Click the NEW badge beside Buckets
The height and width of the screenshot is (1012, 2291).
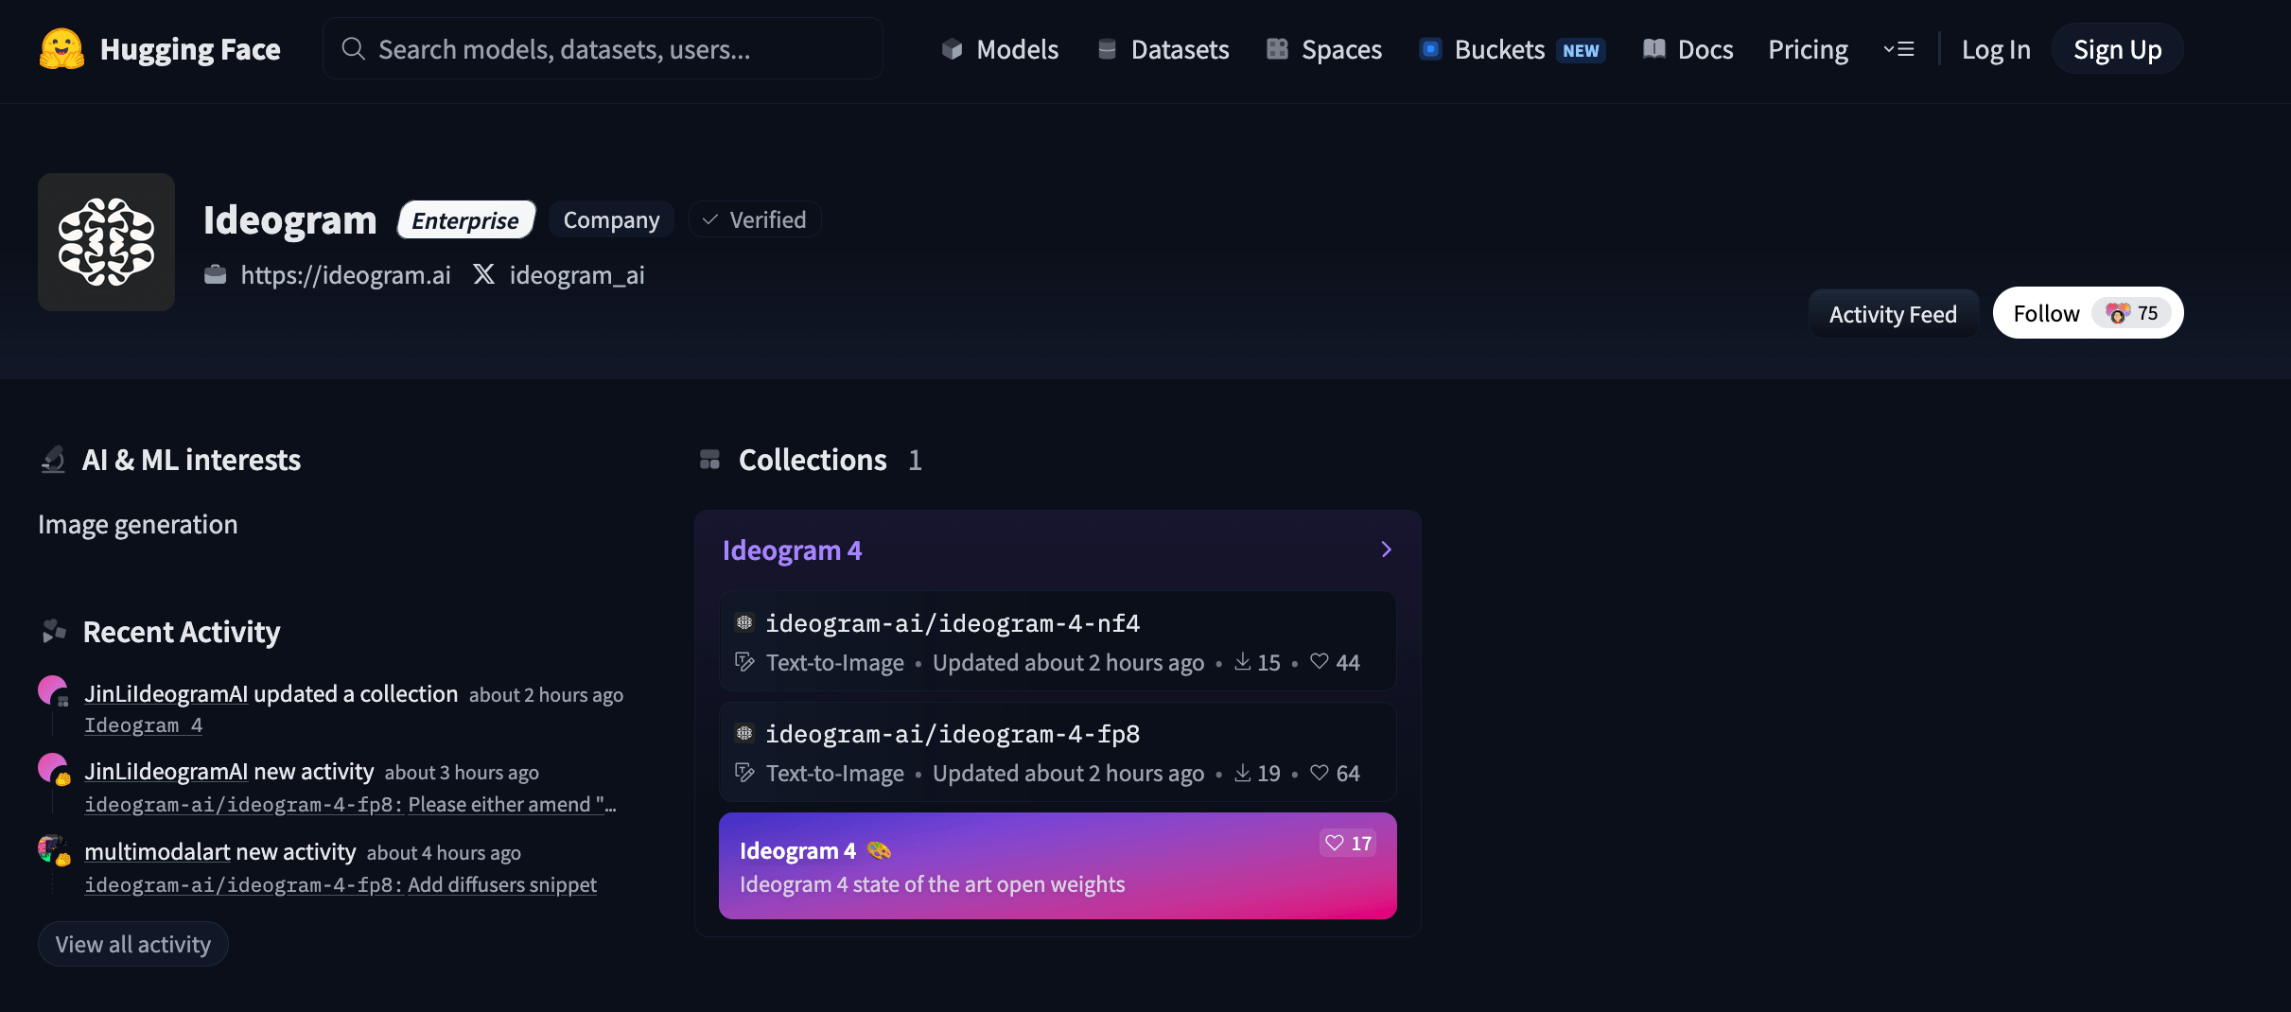1581,50
